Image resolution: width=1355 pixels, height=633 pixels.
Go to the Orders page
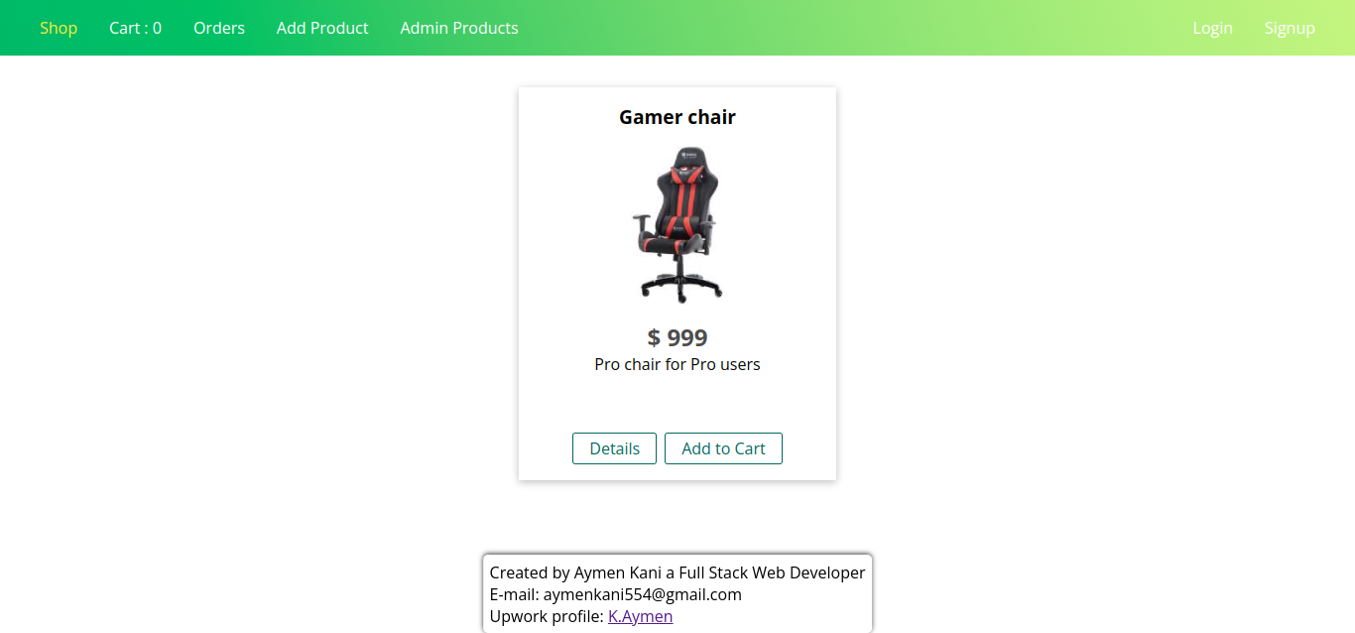click(x=219, y=28)
